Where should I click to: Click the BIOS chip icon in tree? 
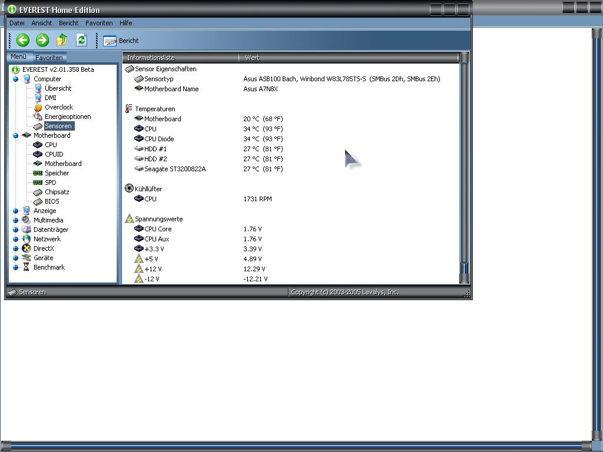[x=38, y=201]
